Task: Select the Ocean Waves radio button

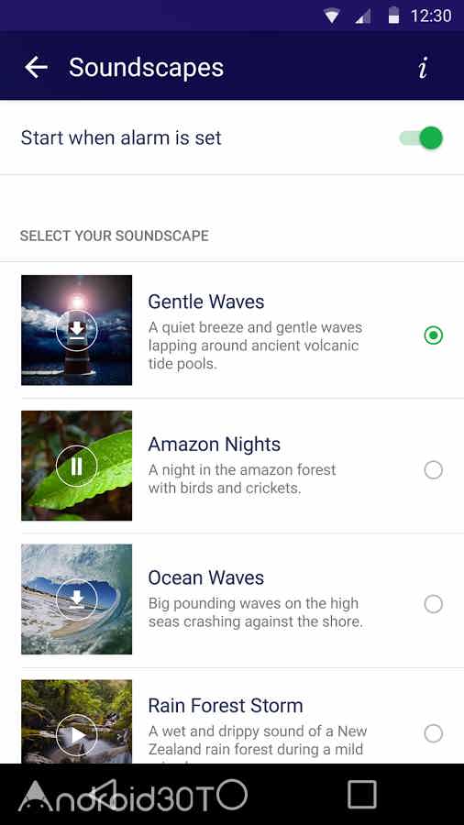Action: tap(434, 604)
